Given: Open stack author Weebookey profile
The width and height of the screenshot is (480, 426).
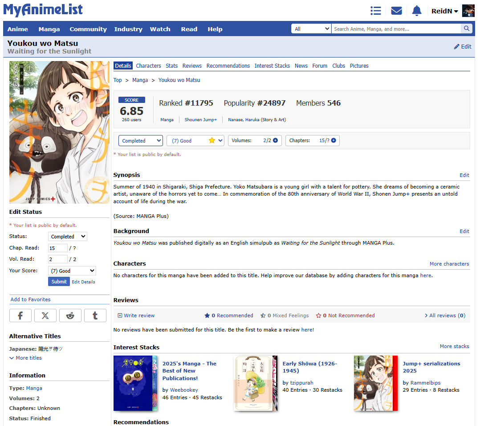Looking at the screenshot, I should [184, 390].
